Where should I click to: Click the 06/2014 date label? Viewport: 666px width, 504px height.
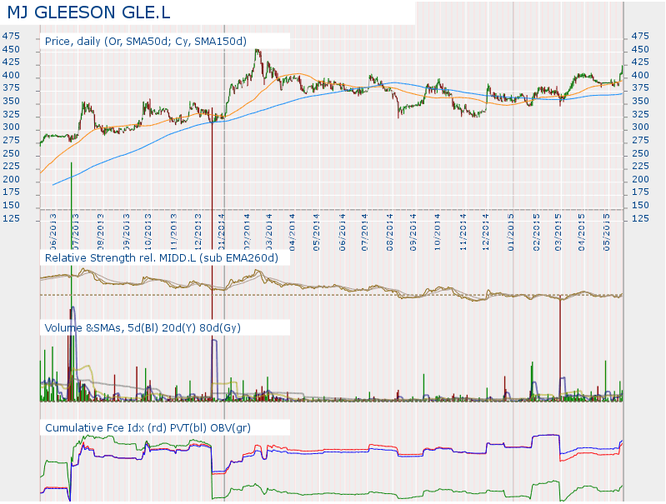343,232
